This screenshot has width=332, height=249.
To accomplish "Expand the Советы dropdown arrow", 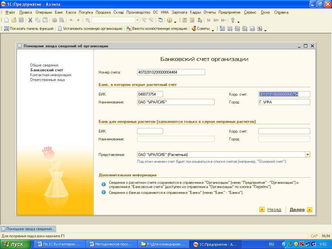I will (x=213, y=30).
